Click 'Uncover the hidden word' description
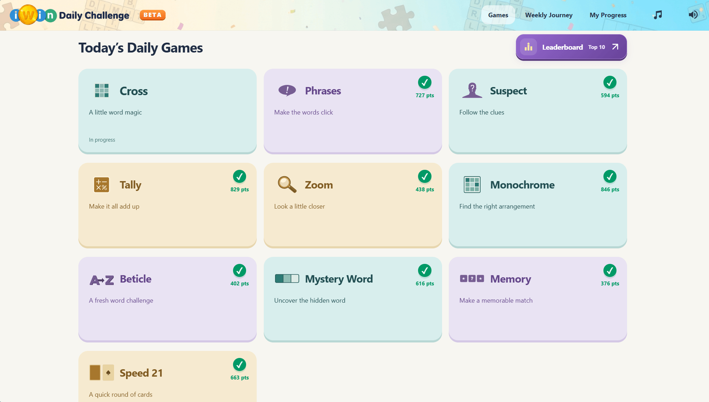Screen dimensions: 709x402 (310, 301)
